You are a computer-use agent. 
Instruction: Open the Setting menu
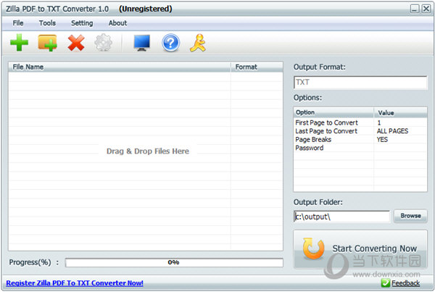(x=82, y=23)
